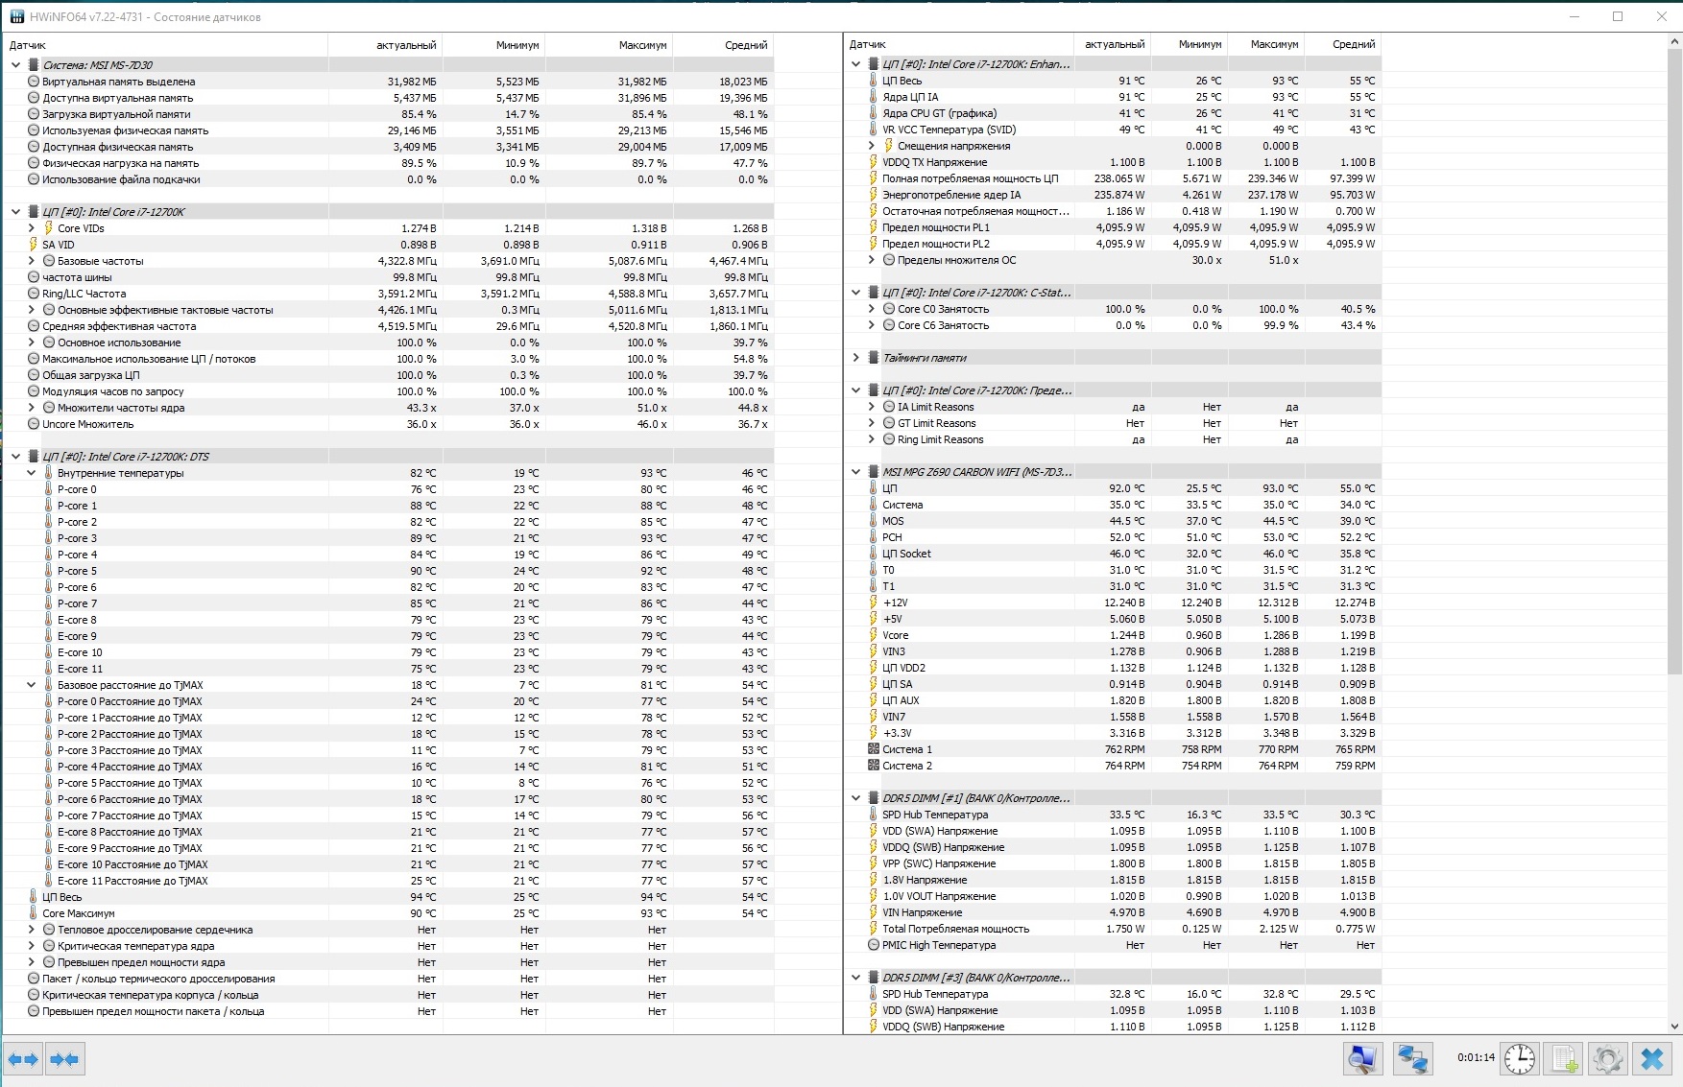The height and width of the screenshot is (1087, 1683).
Task: Select the ЦП [#0]: Intel Core i7-12700K: DTS header
Action: (x=389, y=457)
